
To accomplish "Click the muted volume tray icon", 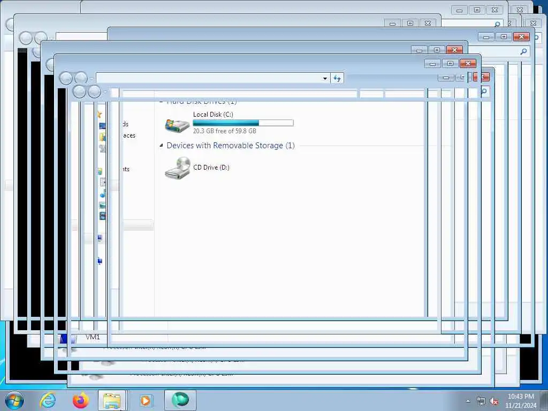I will point(494,401).
